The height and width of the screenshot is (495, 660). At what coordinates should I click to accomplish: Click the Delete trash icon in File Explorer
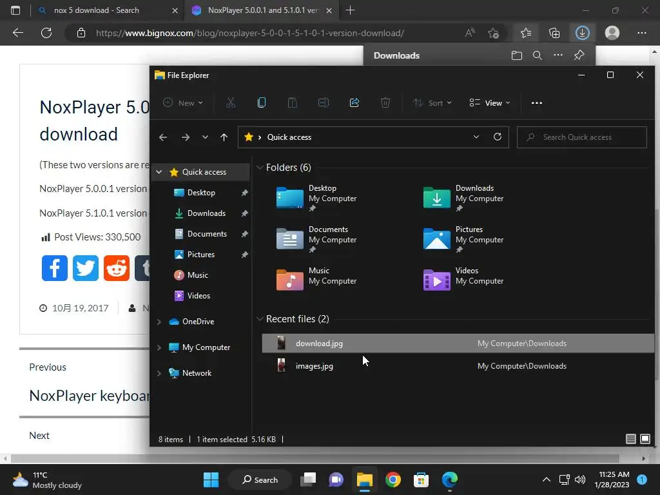click(385, 102)
